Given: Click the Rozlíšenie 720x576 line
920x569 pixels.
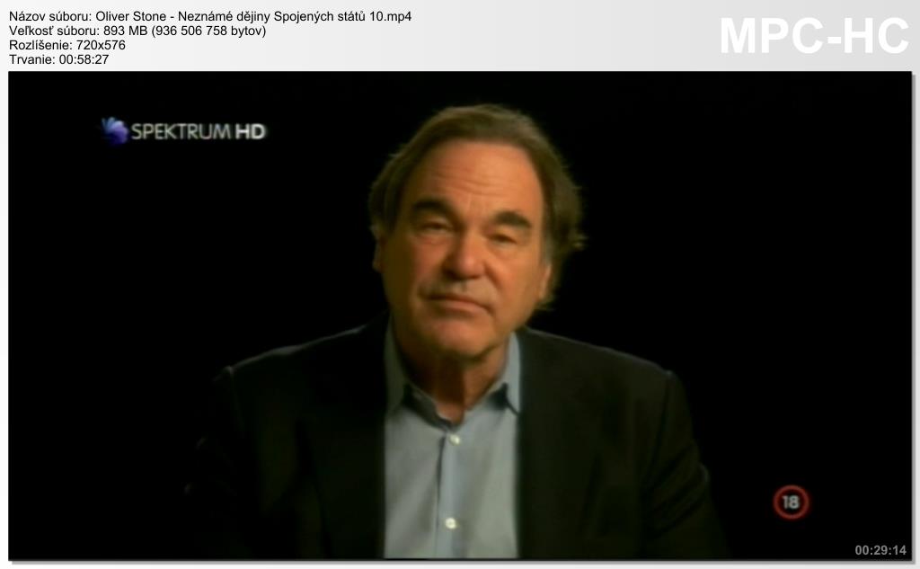Looking at the screenshot, I should (x=66, y=45).
